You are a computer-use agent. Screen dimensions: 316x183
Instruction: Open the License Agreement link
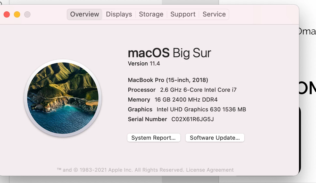point(210,170)
